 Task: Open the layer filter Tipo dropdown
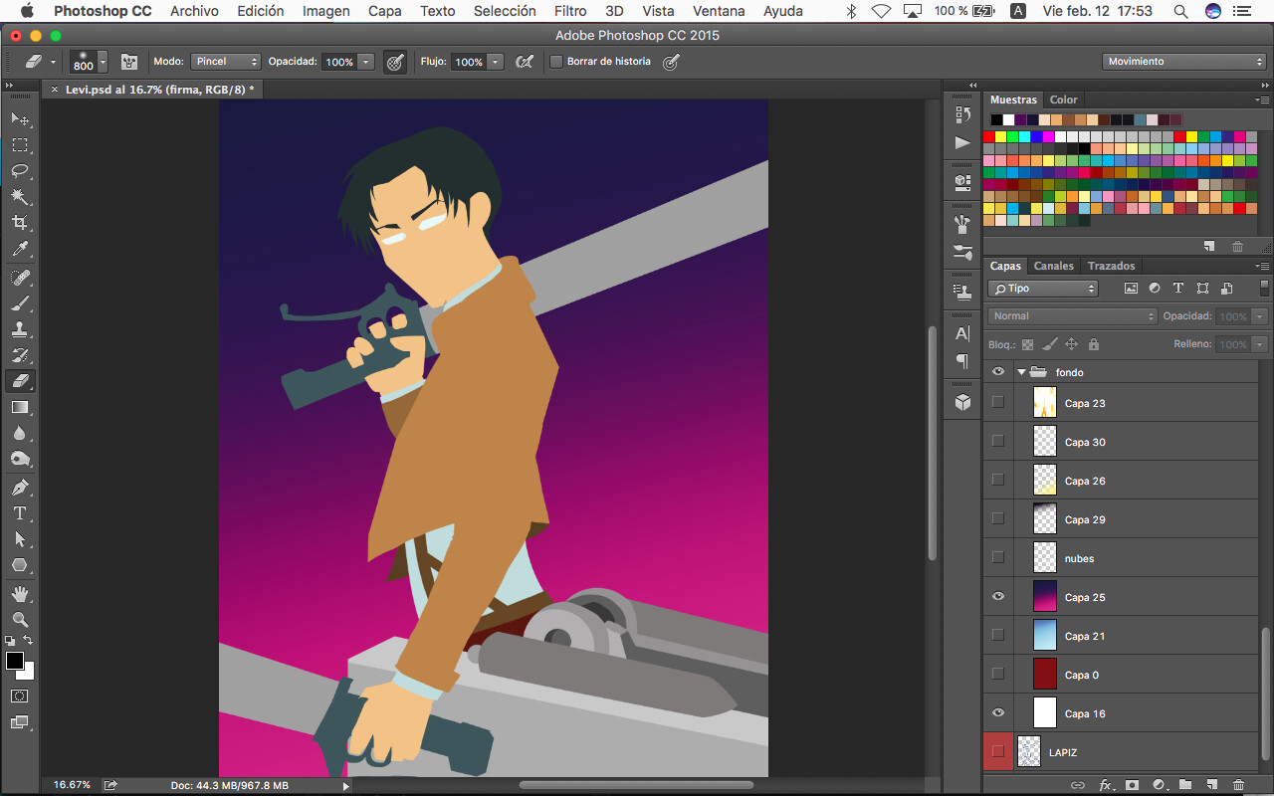(x=1042, y=289)
